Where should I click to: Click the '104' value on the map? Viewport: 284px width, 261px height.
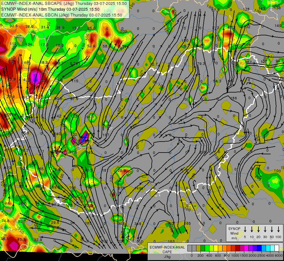pyautogui.click(x=248, y=45)
